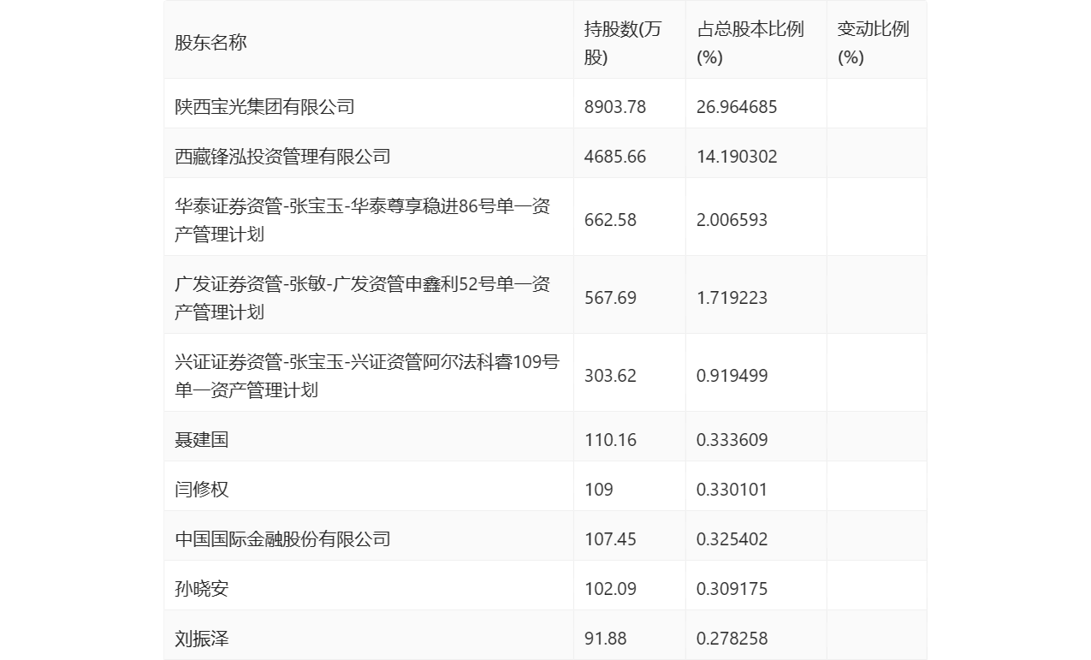Click the percentage 0.278258
Screen dimensions: 1091x660
pyautogui.click(x=732, y=637)
